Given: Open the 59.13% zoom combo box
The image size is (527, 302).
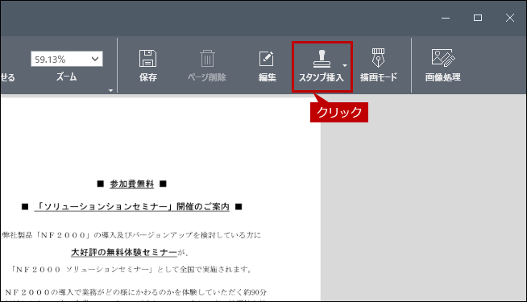Looking at the screenshot, I should tap(67, 59).
